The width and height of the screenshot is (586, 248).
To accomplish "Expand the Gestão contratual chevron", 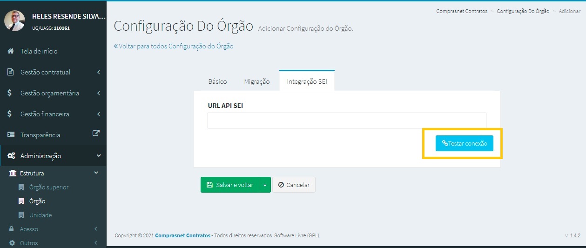I will (99, 72).
